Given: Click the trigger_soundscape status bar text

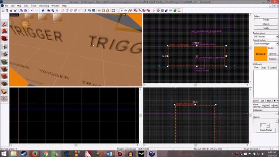Looking at the screenshot, I should click(x=127, y=149).
